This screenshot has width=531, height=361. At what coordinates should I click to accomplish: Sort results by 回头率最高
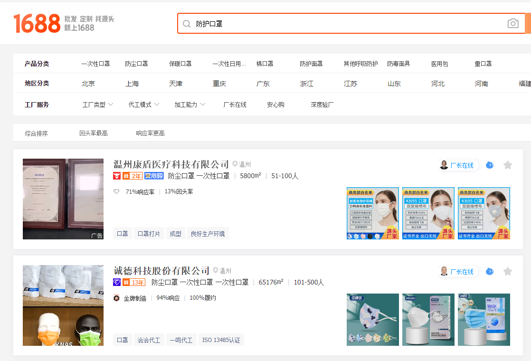coord(94,133)
